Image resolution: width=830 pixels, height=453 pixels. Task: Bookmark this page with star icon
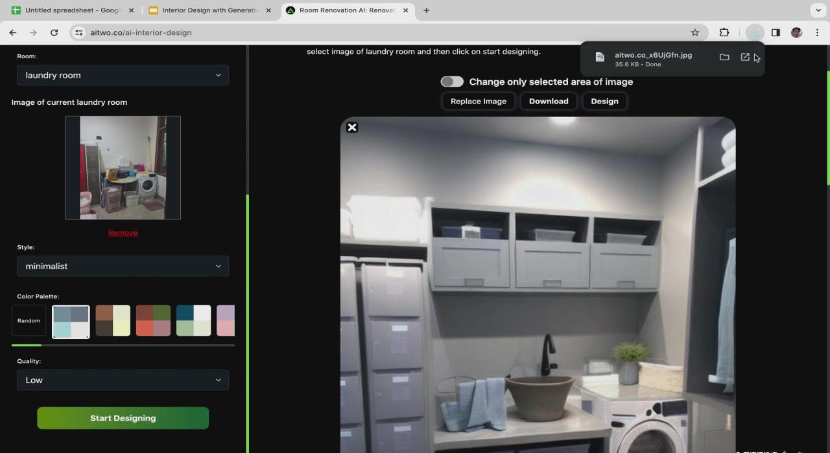pos(695,32)
